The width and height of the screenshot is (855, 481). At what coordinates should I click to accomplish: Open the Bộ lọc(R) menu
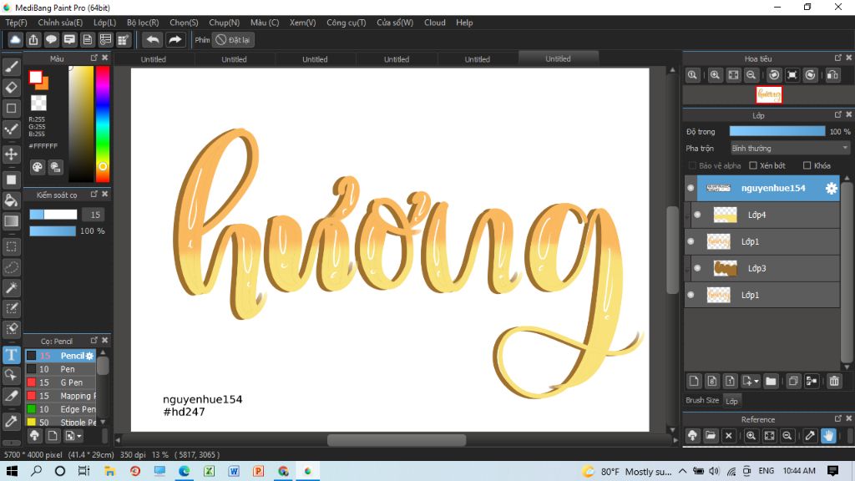point(143,23)
